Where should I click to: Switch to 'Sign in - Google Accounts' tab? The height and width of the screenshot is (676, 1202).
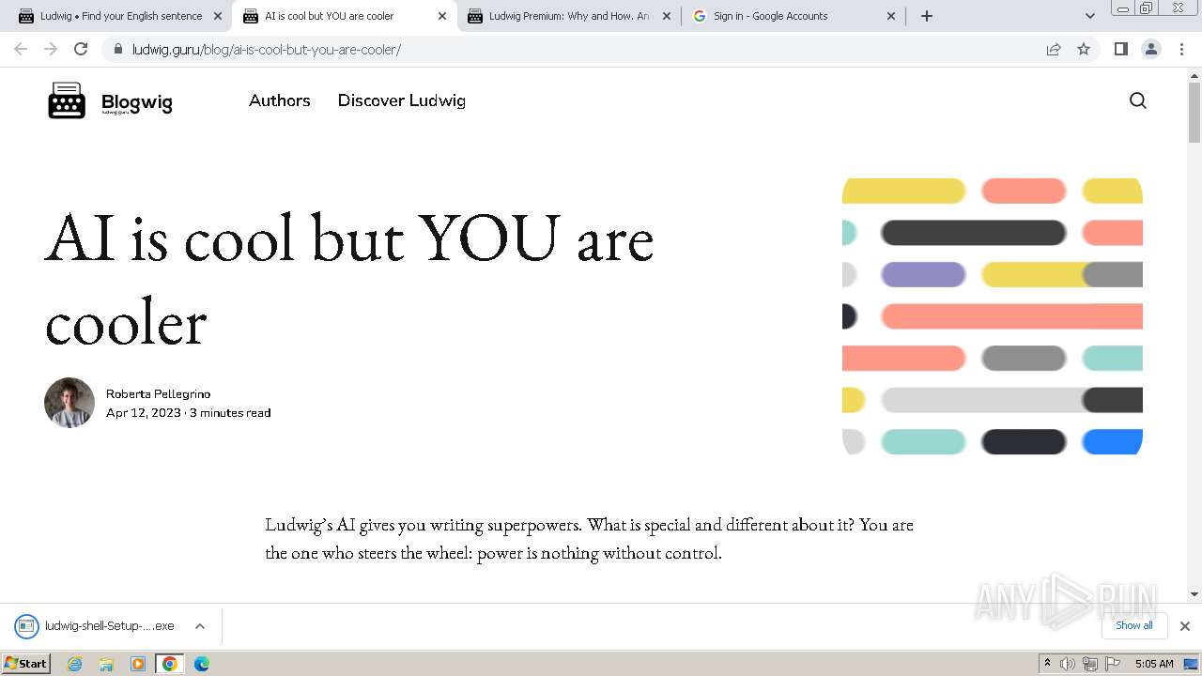(794, 16)
